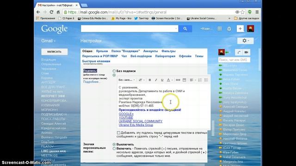Open 'Пересылка и POP/IMAP' tab

point(100,56)
